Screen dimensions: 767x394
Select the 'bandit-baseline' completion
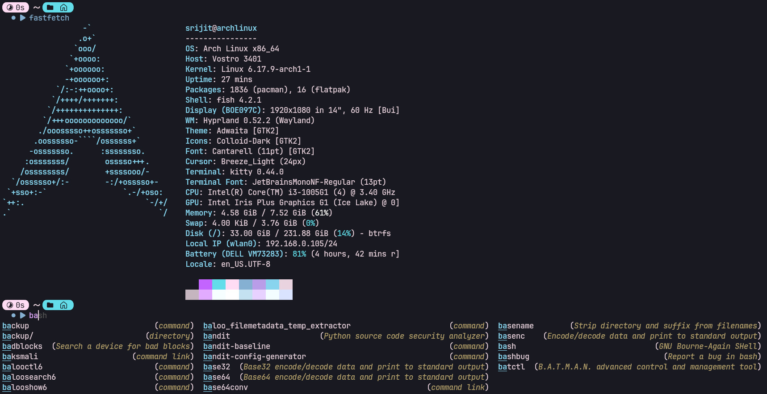[x=346, y=346]
